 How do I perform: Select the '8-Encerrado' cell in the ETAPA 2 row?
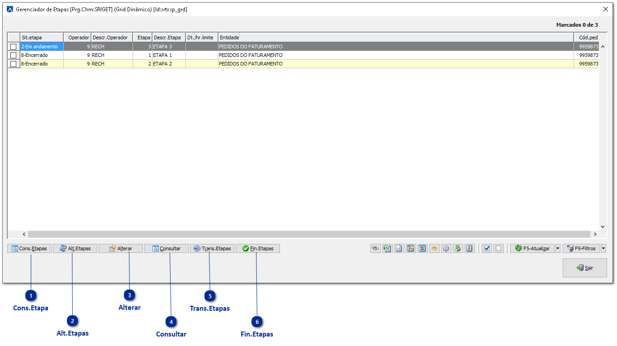42,64
